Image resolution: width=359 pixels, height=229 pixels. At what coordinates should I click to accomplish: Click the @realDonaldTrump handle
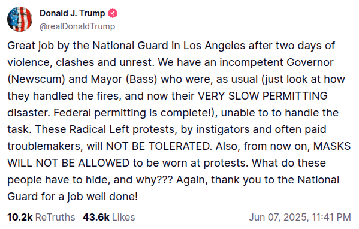pos(77,26)
